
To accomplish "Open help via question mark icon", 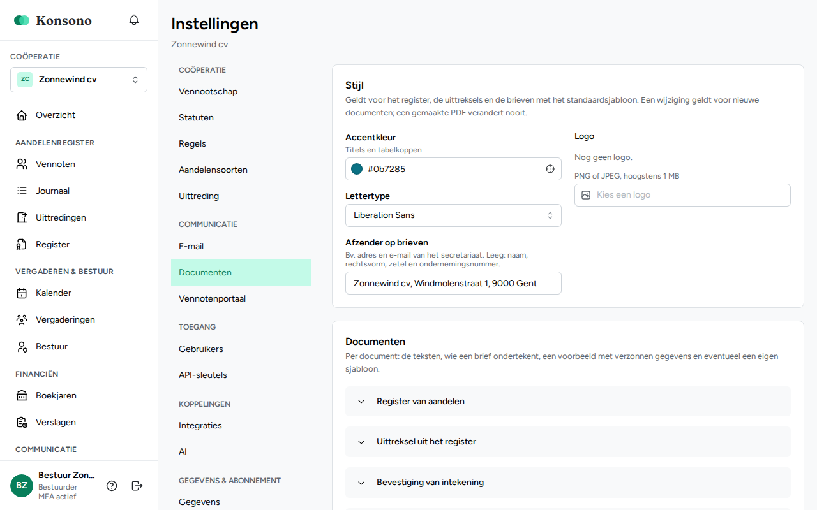I will click(x=112, y=486).
